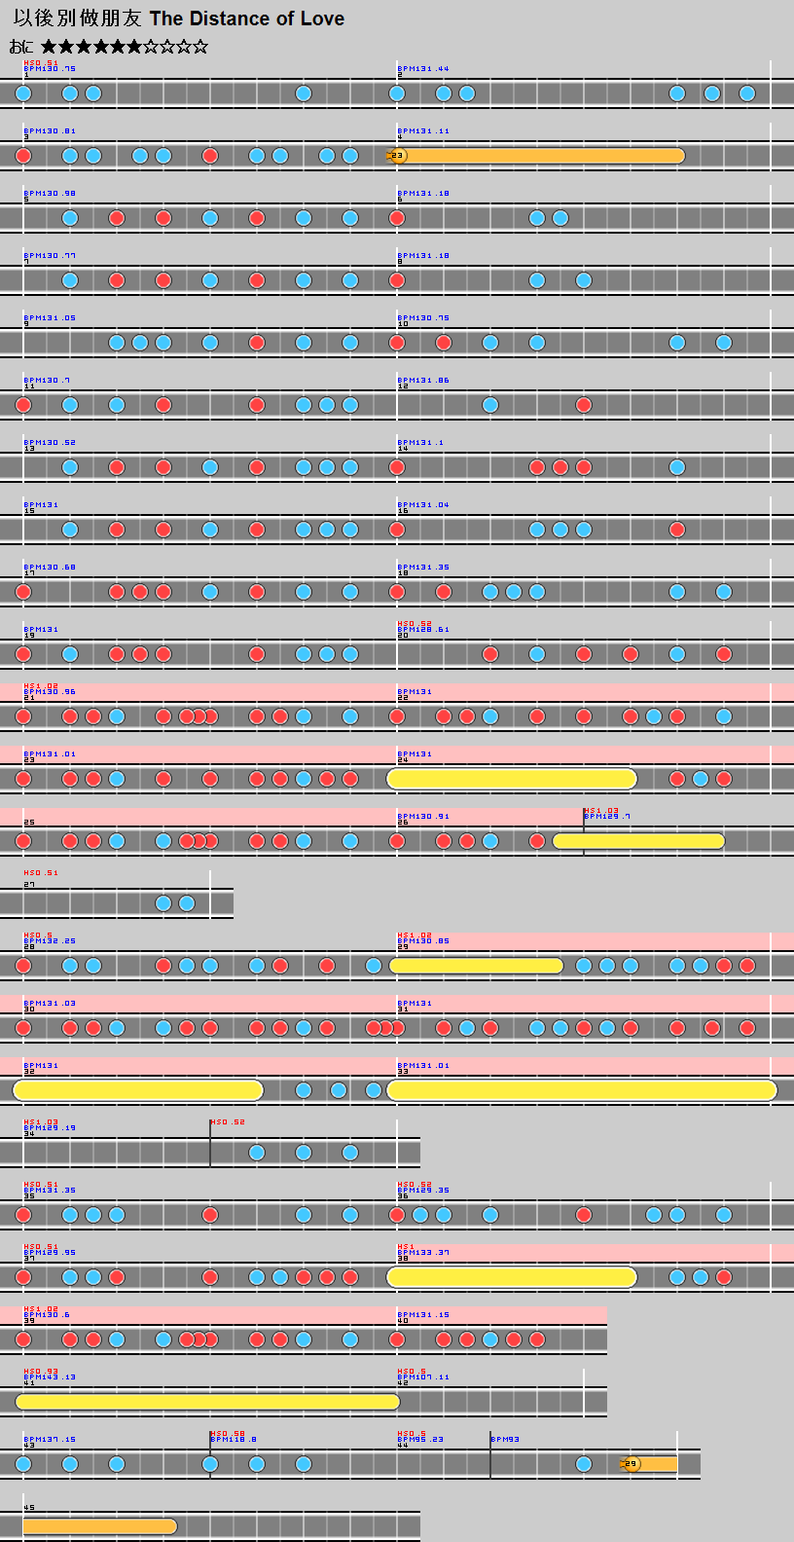Image resolution: width=794 pixels, height=1542 pixels.
Task: Click the BPM129.7 marker in measure 26
Action: tap(607, 817)
